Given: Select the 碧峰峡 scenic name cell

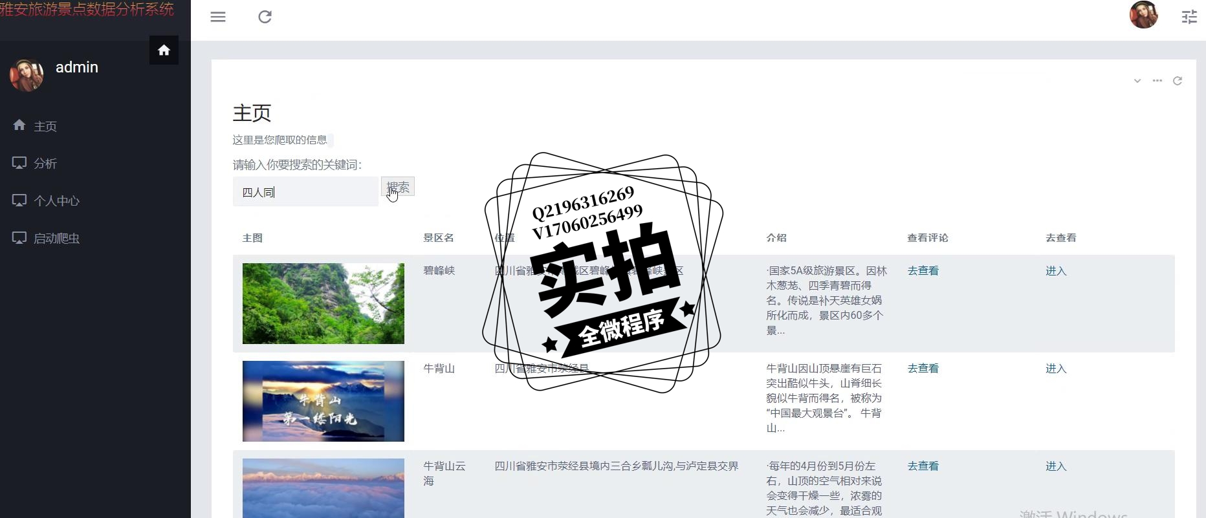Looking at the screenshot, I should [439, 271].
